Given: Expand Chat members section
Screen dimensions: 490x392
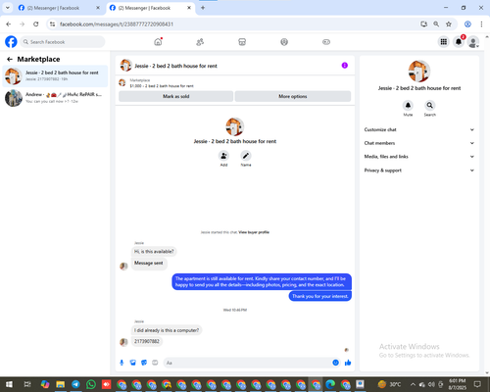Looking at the screenshot, I should click(419, 143).
